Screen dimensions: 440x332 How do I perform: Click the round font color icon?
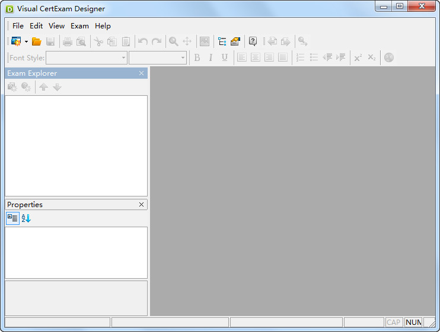pyautogui.click(x=389, y=57)
